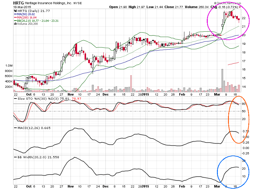Click the candlestick icon beside HRTG (Daily)
254x189 pixels.
tap(15, 11)
